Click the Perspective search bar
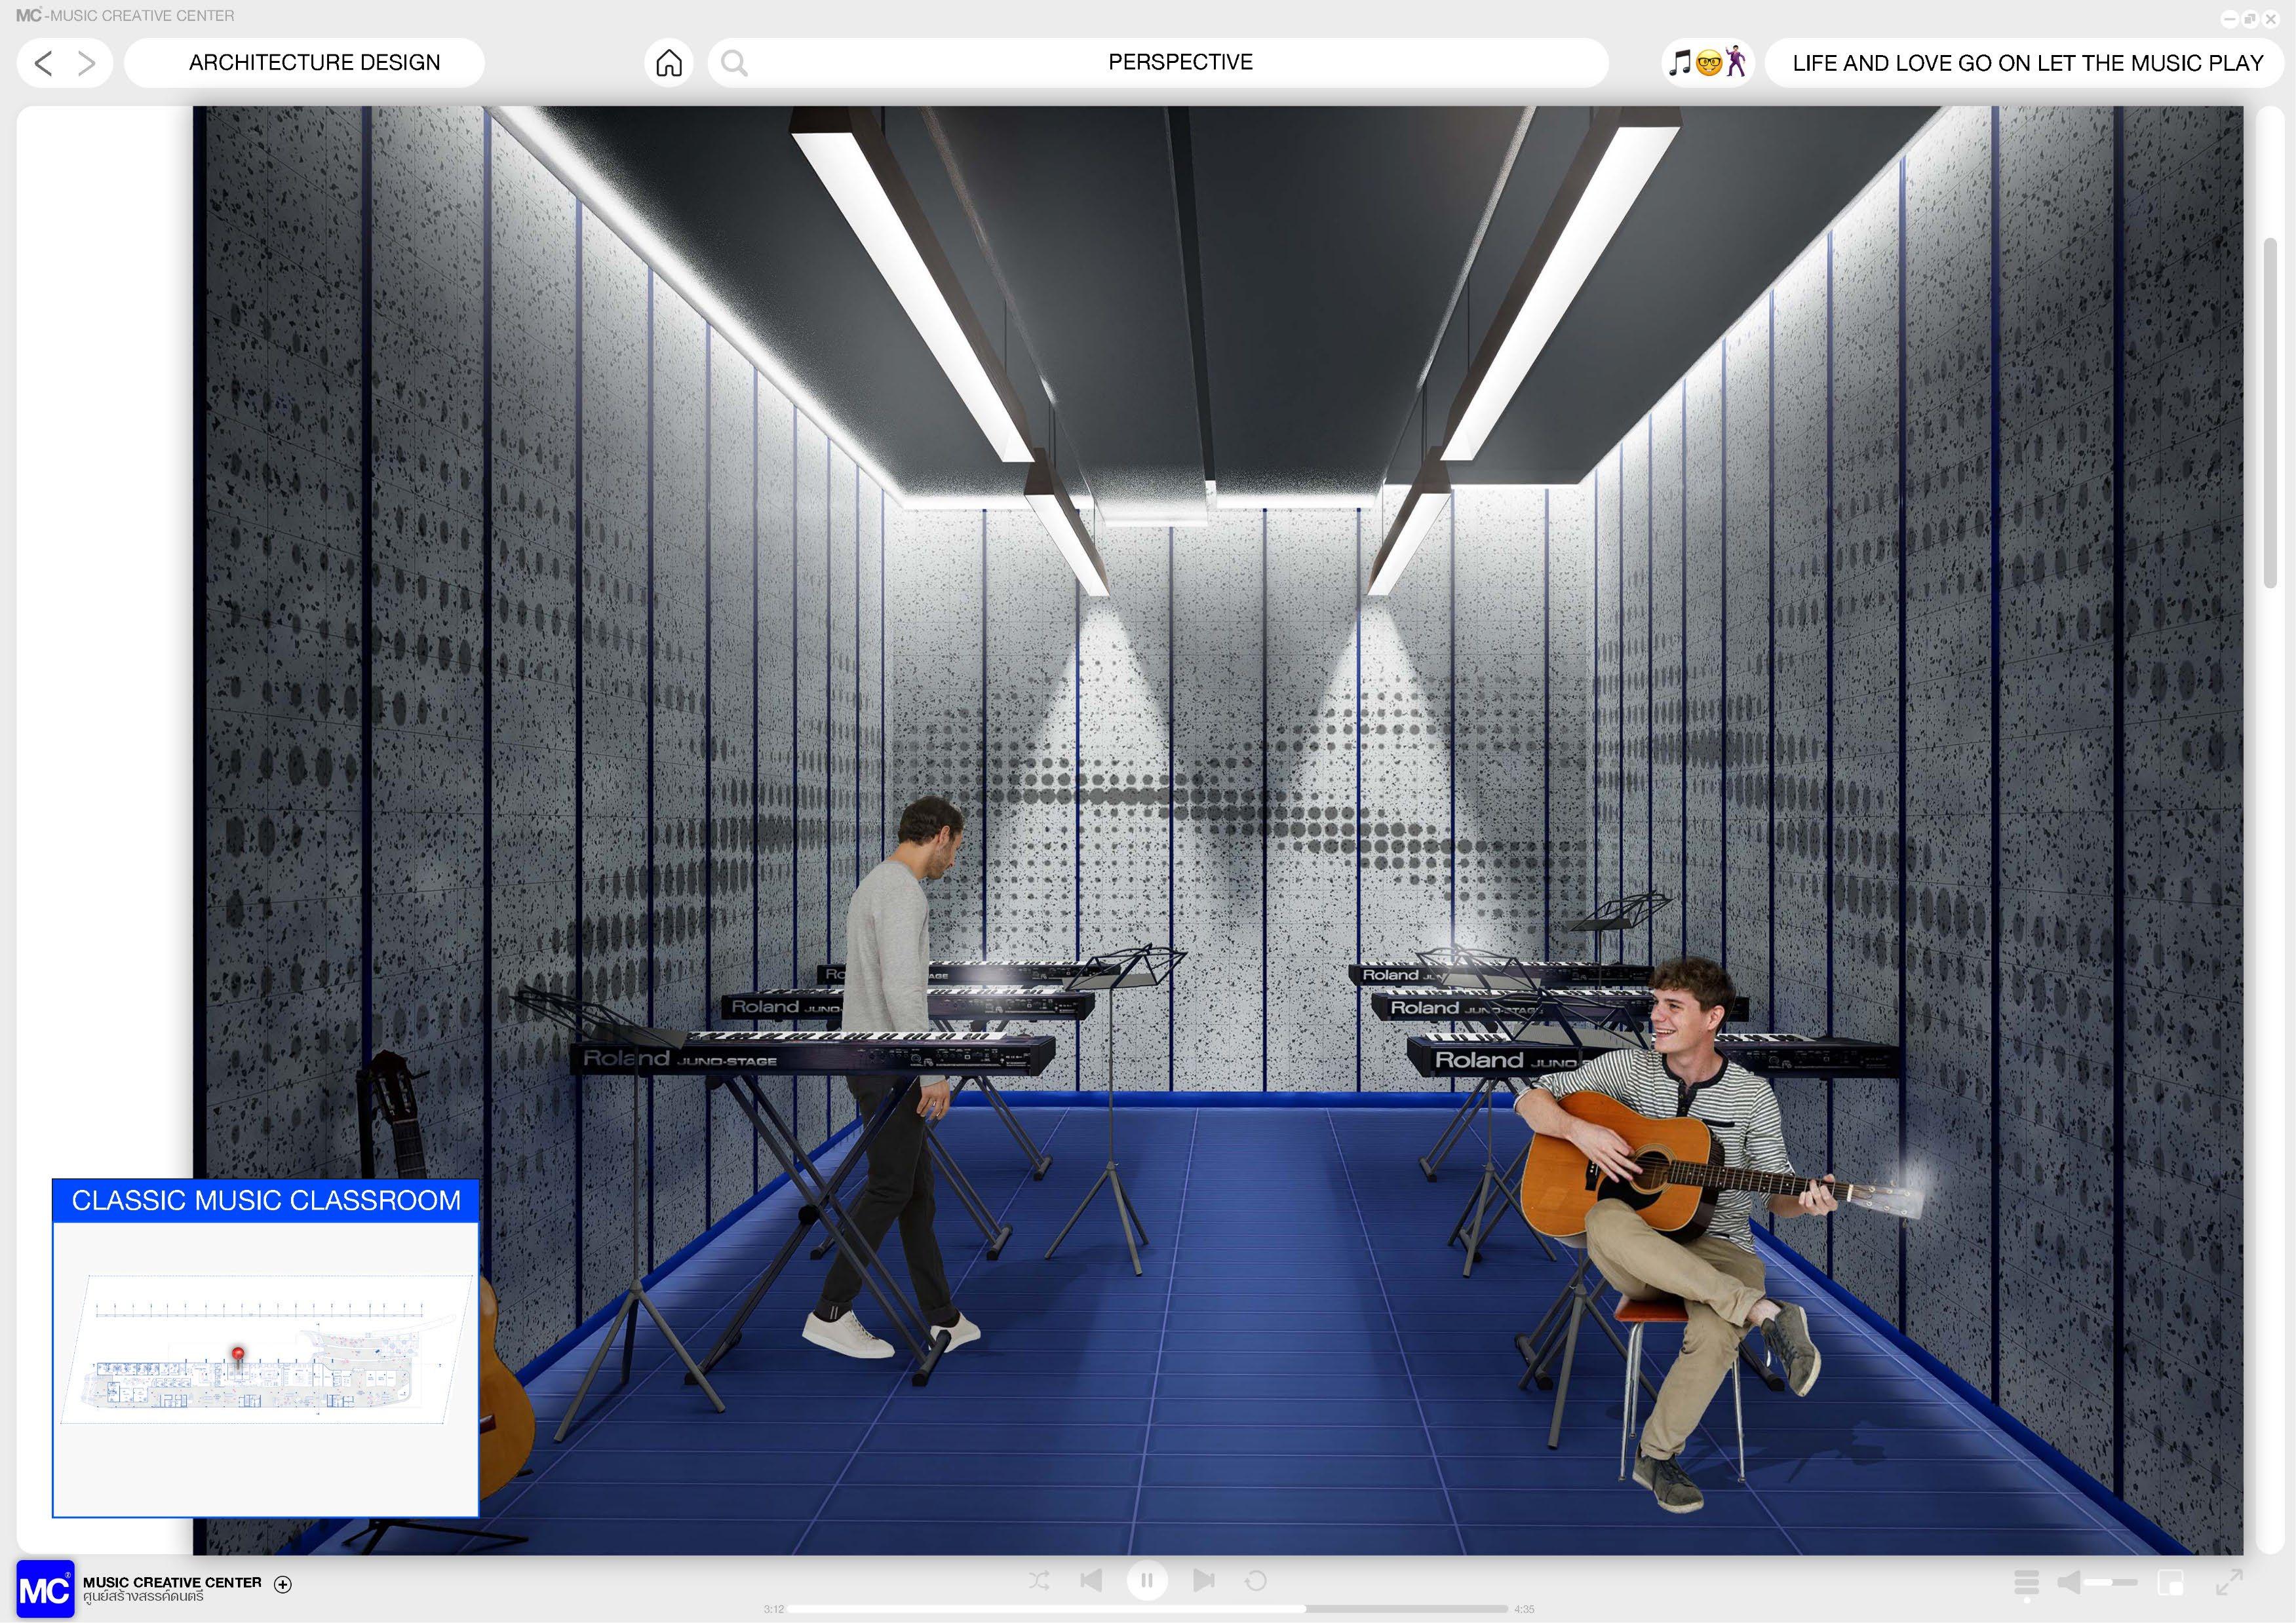Viewport: 2296px width, 1623px height. [1180, 63]
